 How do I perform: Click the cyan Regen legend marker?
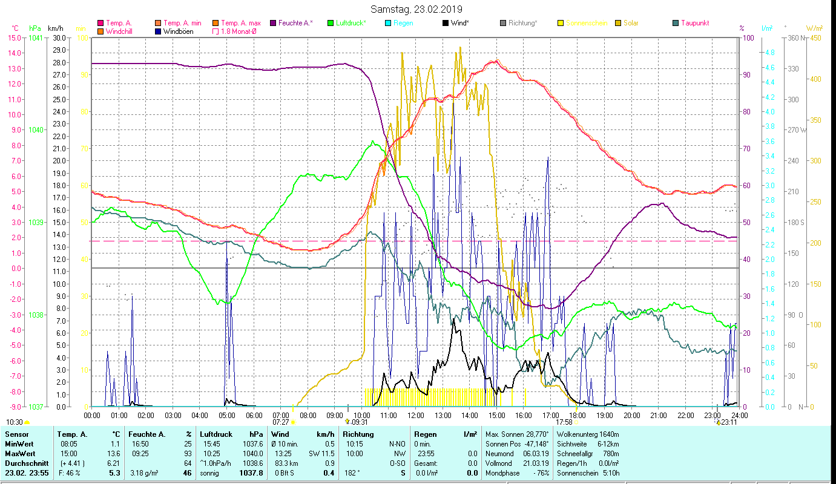coord(387,23)
